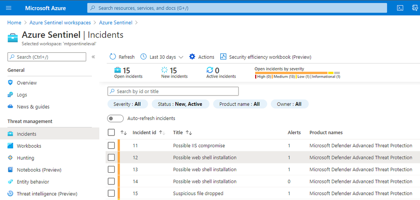Go to Azure Sentinel workspaces breadcrumb

coord(60,23)
